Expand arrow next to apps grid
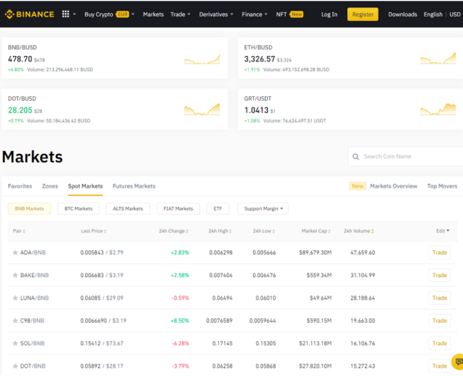The image size is (463, 376). (x=74, y=14)
